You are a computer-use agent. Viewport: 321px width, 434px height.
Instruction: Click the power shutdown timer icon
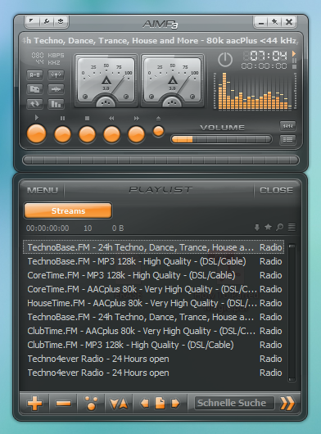click(x=225, y=60)
